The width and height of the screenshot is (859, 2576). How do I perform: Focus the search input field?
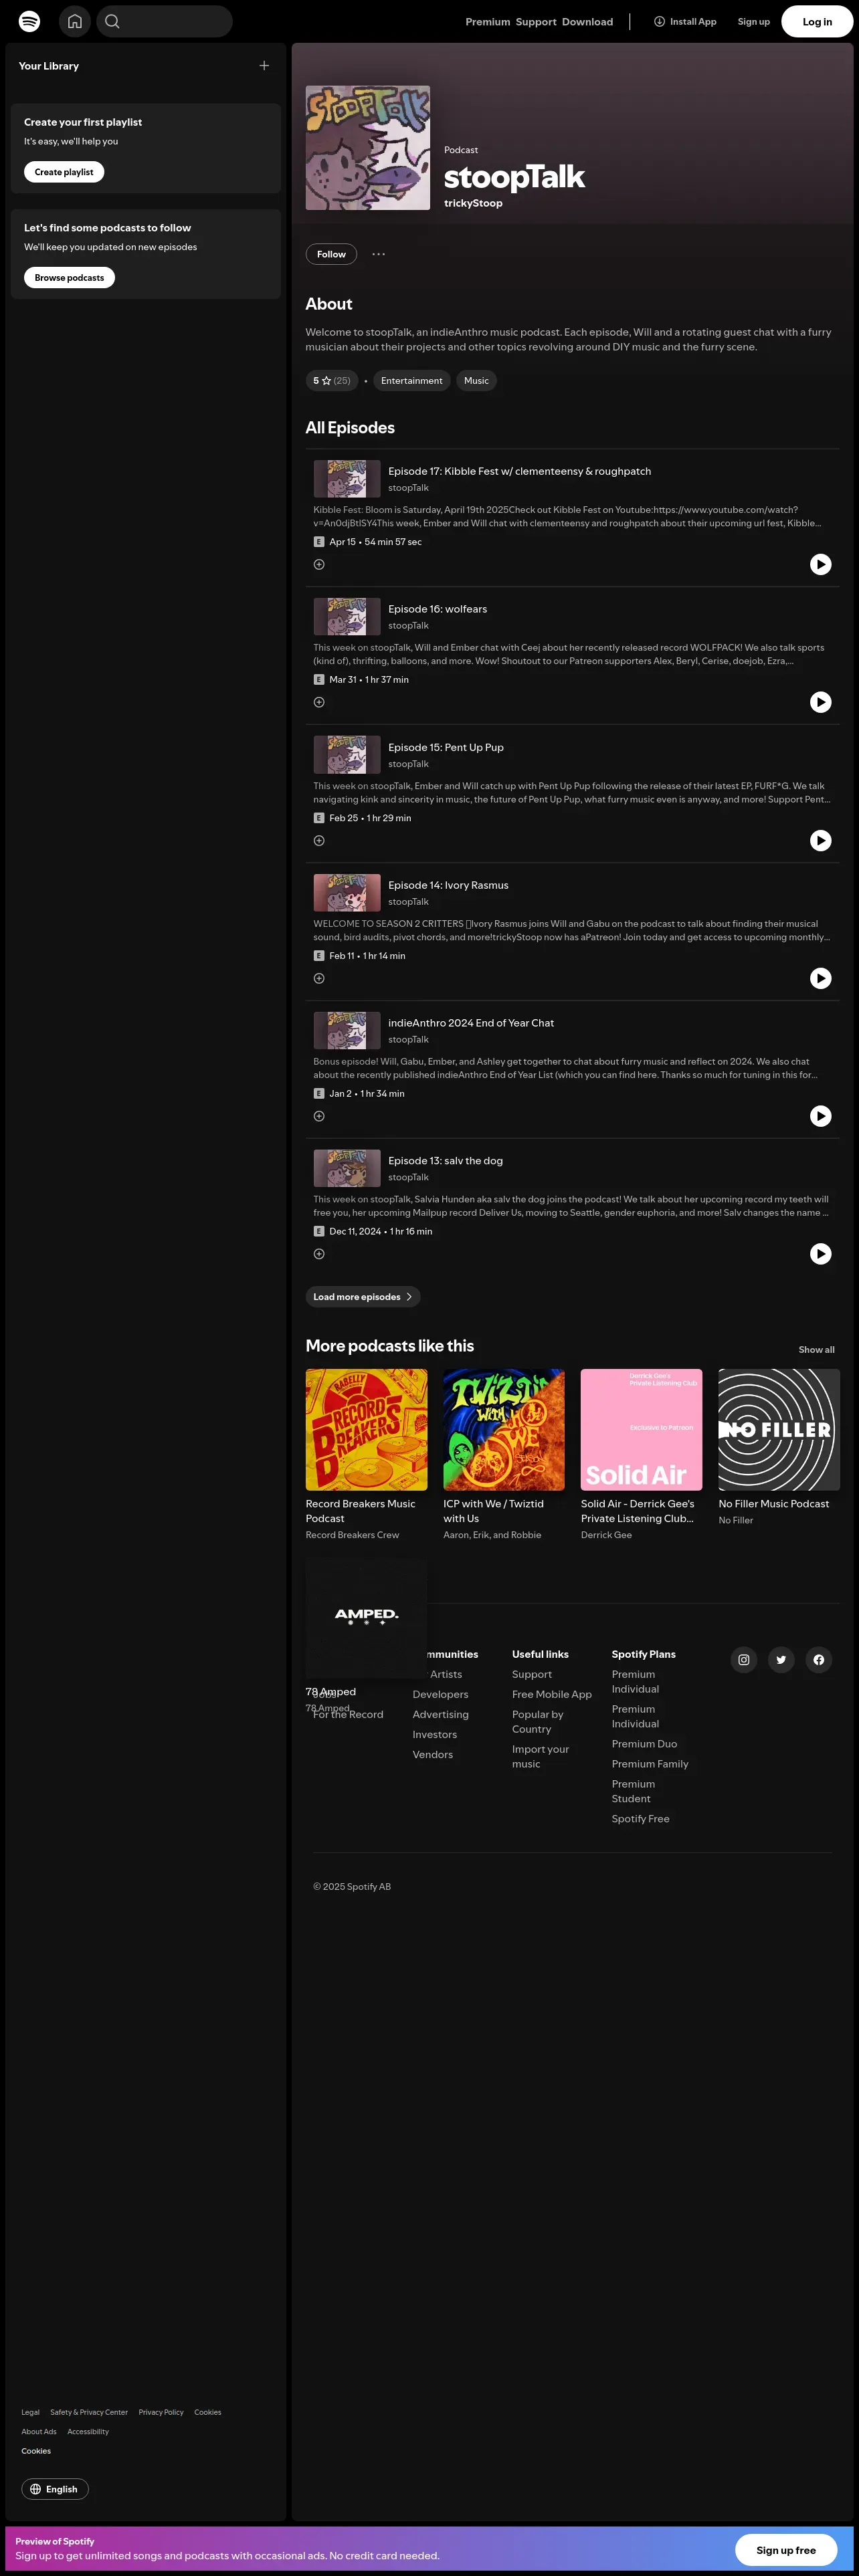(165, 21)
